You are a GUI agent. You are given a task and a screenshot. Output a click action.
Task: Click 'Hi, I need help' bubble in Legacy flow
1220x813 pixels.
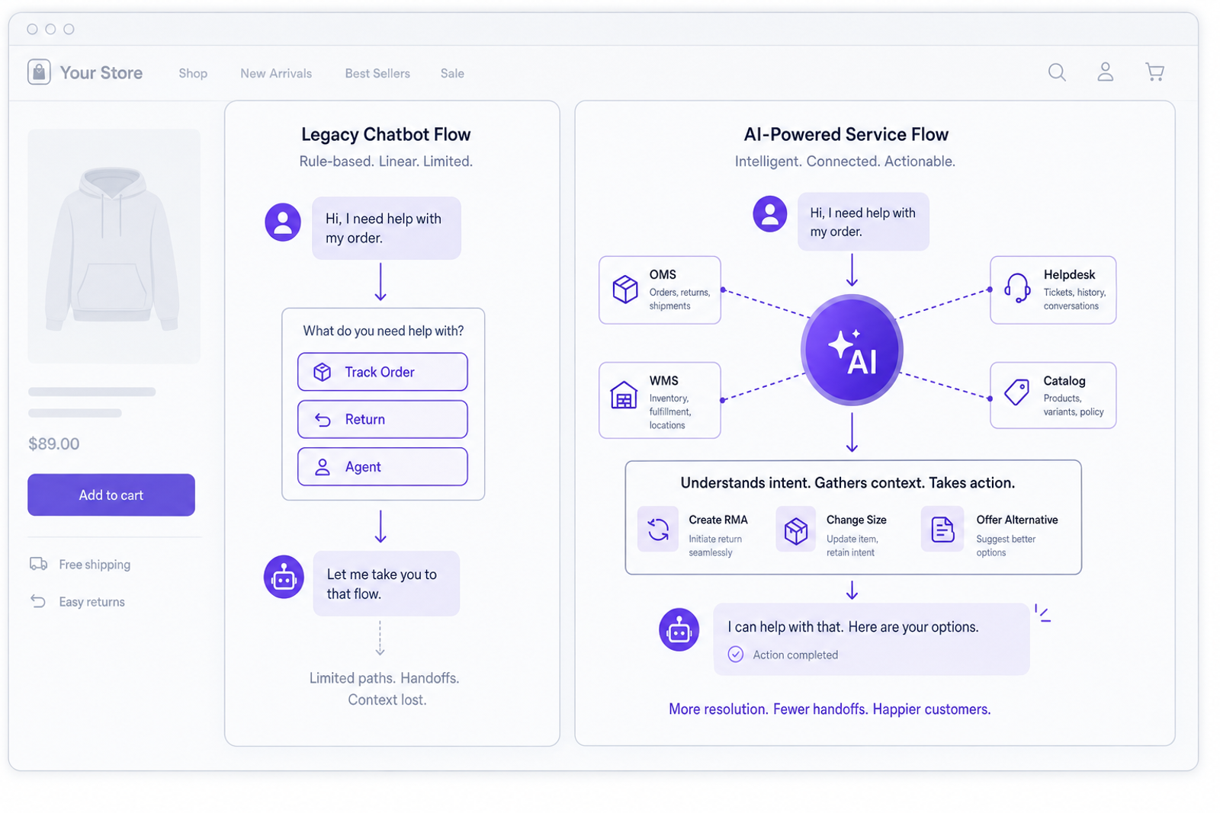click(x=387, y=228)
